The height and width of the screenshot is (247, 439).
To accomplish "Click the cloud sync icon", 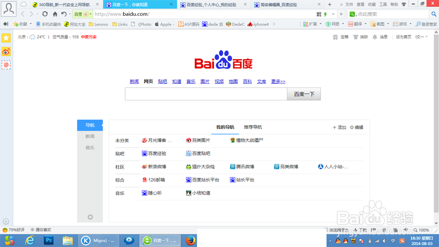I will click(24, 4).
